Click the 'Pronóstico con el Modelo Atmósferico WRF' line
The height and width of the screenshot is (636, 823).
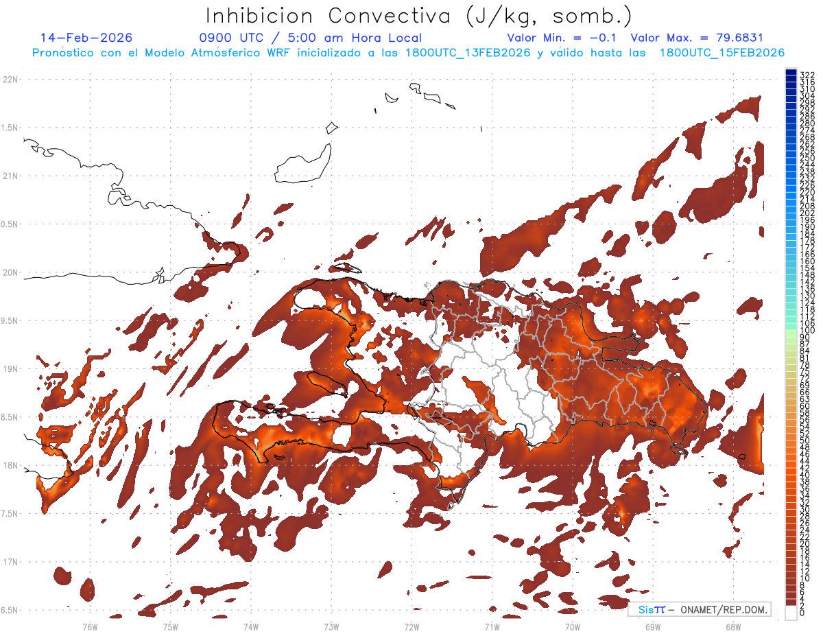pos(408,53)
